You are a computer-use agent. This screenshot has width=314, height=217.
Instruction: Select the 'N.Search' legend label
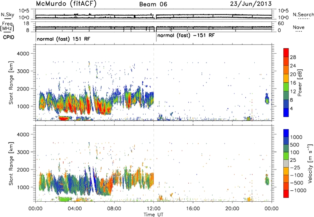tap(303, 14)
